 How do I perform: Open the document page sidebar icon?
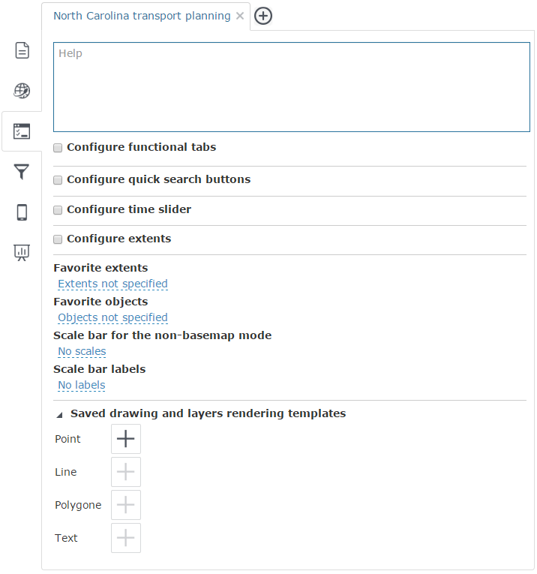click(22, 51)
